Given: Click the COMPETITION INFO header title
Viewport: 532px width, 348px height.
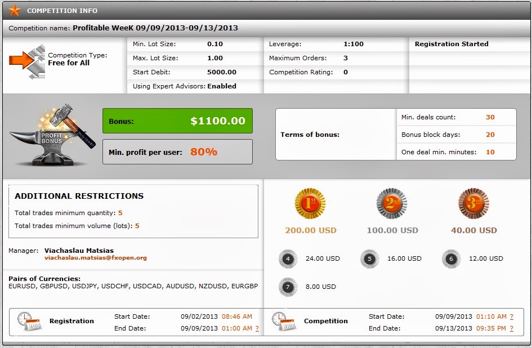Looking at the screenshot, I should coord(62,11).
